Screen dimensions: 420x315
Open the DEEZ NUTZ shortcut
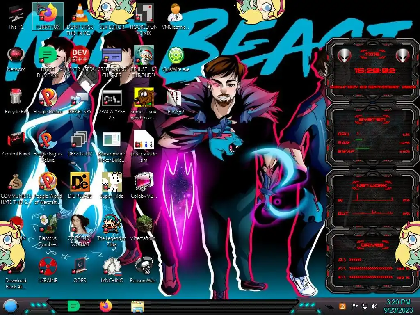click(x=80, y=144)
